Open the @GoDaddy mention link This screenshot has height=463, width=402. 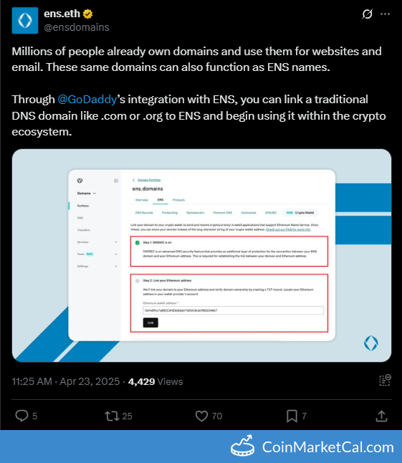[87, 100]
